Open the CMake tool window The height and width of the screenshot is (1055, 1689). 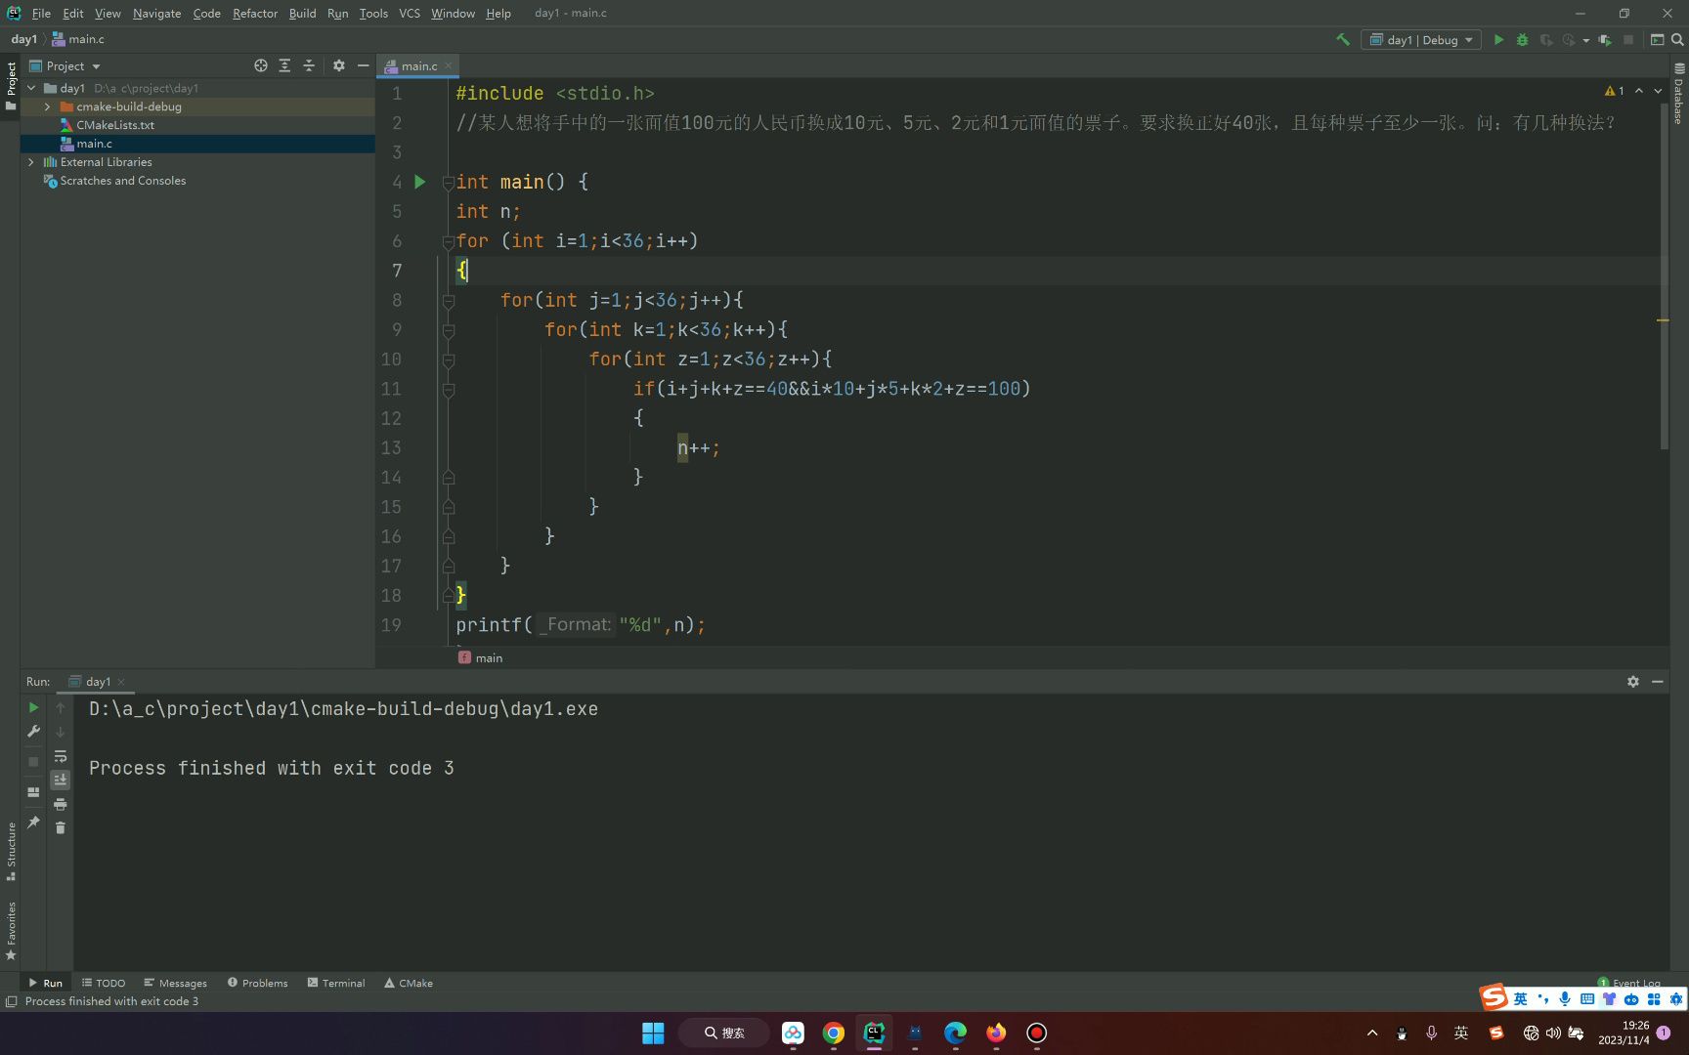tap(409, 983)
